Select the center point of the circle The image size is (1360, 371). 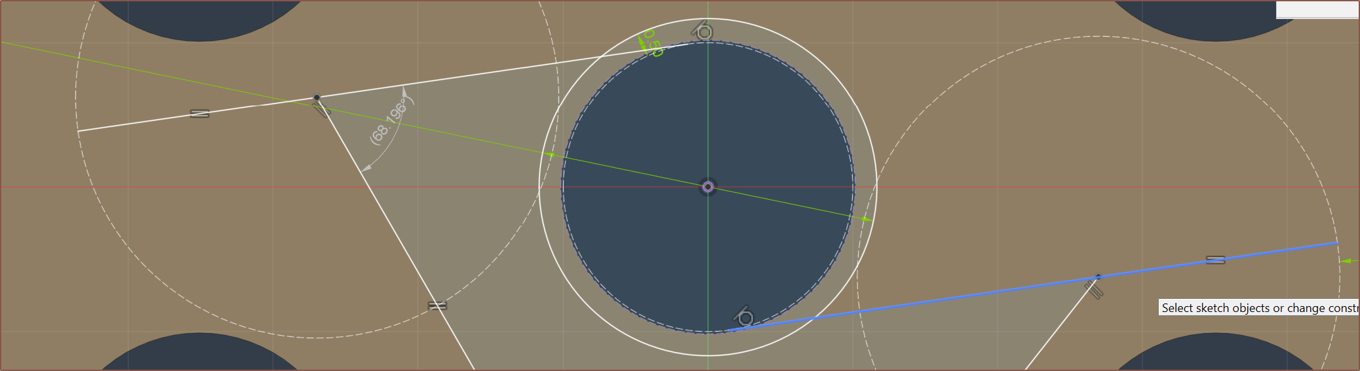708,187
